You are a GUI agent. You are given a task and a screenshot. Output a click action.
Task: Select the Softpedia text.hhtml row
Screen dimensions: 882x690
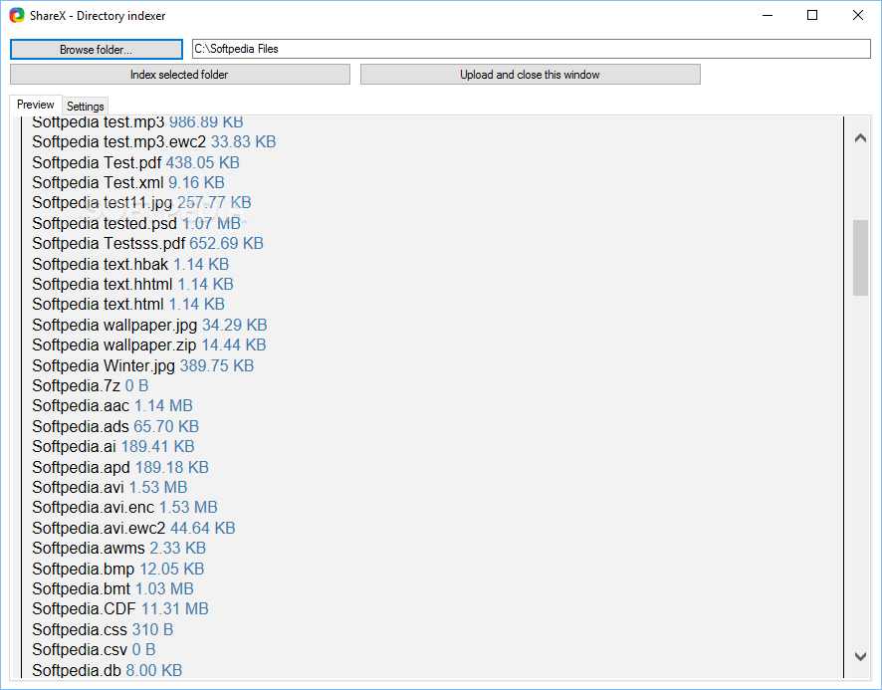coord(132,284)
